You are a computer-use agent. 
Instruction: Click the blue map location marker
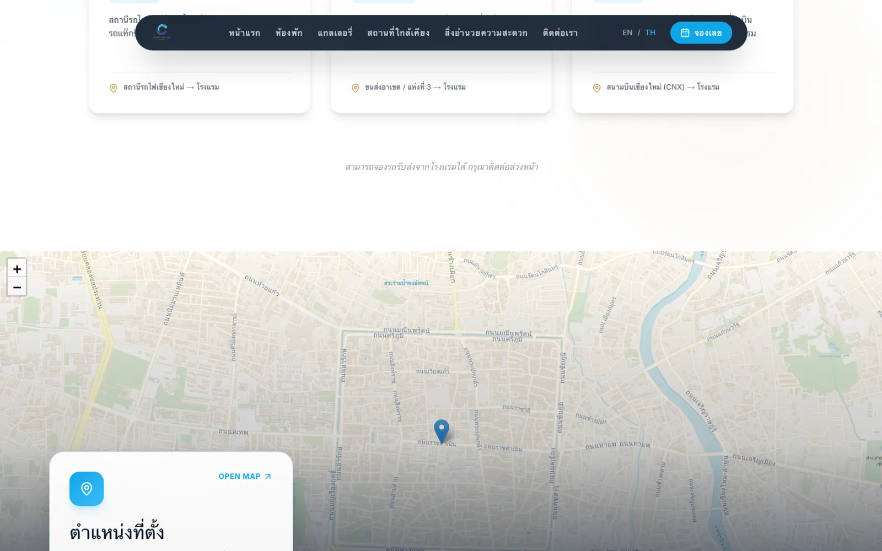point(442,431)
